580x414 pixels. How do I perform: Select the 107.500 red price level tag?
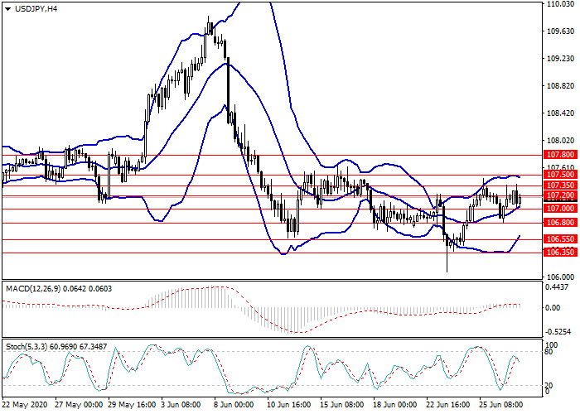click(x=560, y=176)
